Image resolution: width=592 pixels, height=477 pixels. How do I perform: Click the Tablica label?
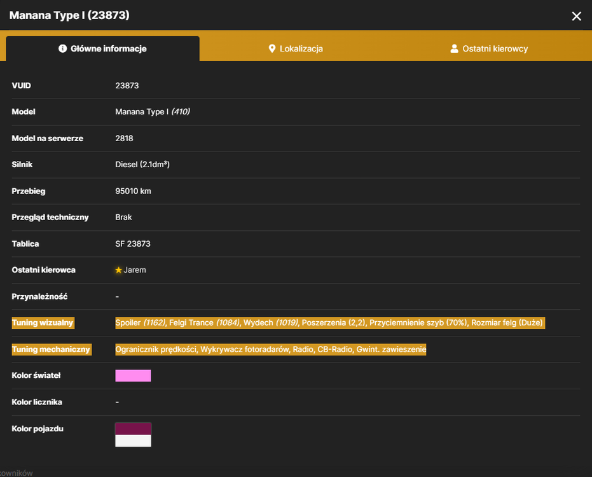25,244
